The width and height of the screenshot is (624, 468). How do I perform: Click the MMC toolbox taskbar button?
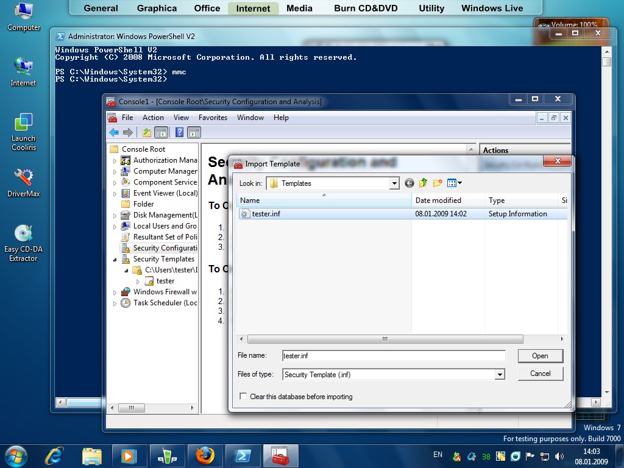(280, 456)
